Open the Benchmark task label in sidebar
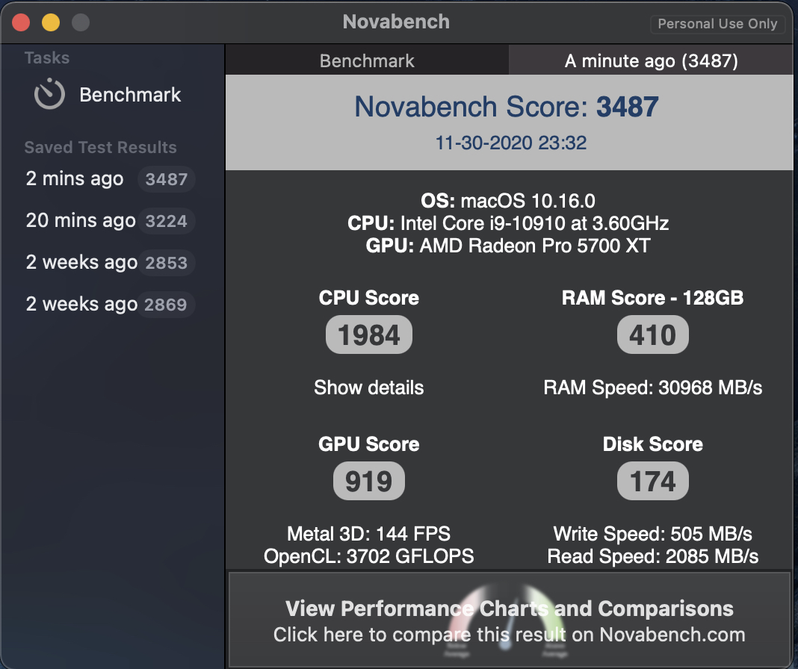The image size is (798, 669). click(x=130, y=95)
